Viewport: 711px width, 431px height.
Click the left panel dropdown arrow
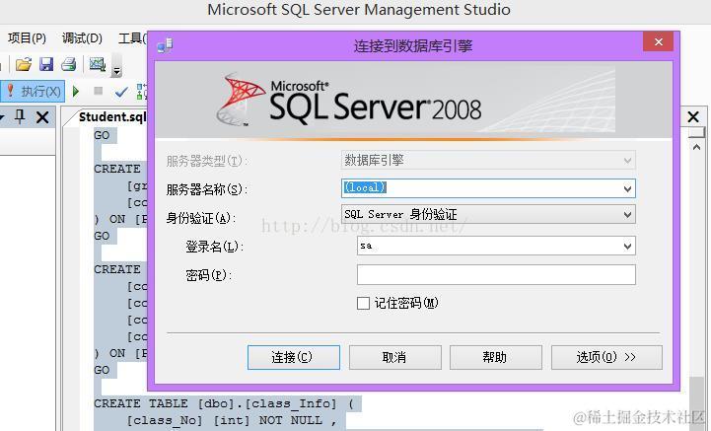(2, 117)
